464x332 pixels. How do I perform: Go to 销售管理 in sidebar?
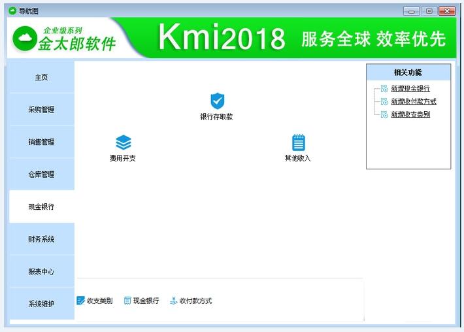(41, 142)
